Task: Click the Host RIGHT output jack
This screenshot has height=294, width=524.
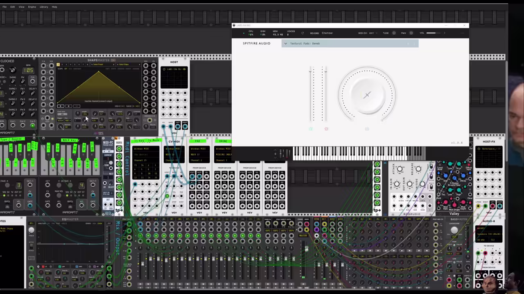Action: (185, 127)
